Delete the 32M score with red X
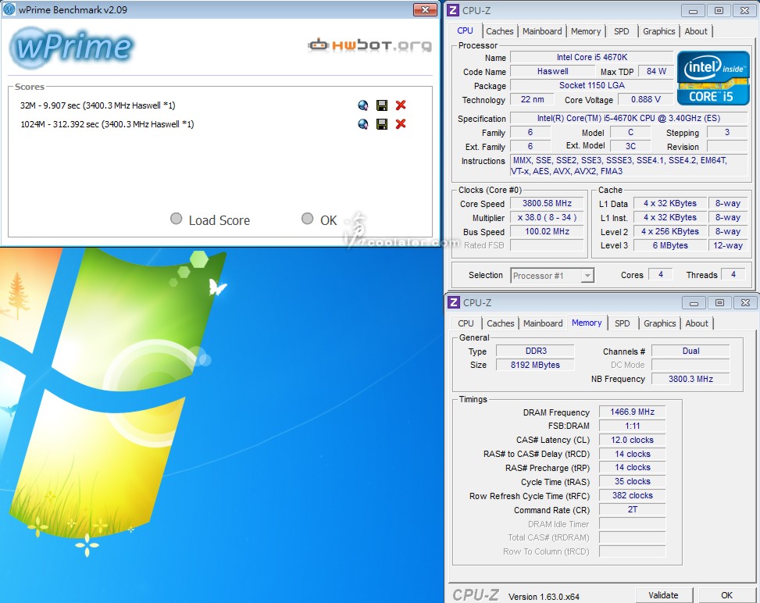Viewport: 760px width, 603px height. click(401, 105)
